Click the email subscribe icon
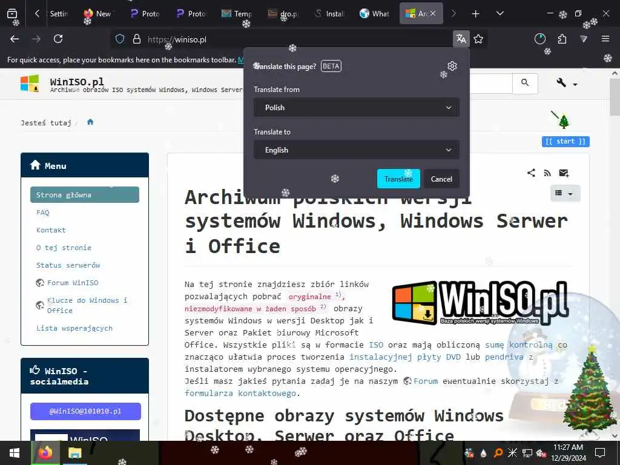Image resolution: width=620 pixels, height=465 pixels. 564,173
